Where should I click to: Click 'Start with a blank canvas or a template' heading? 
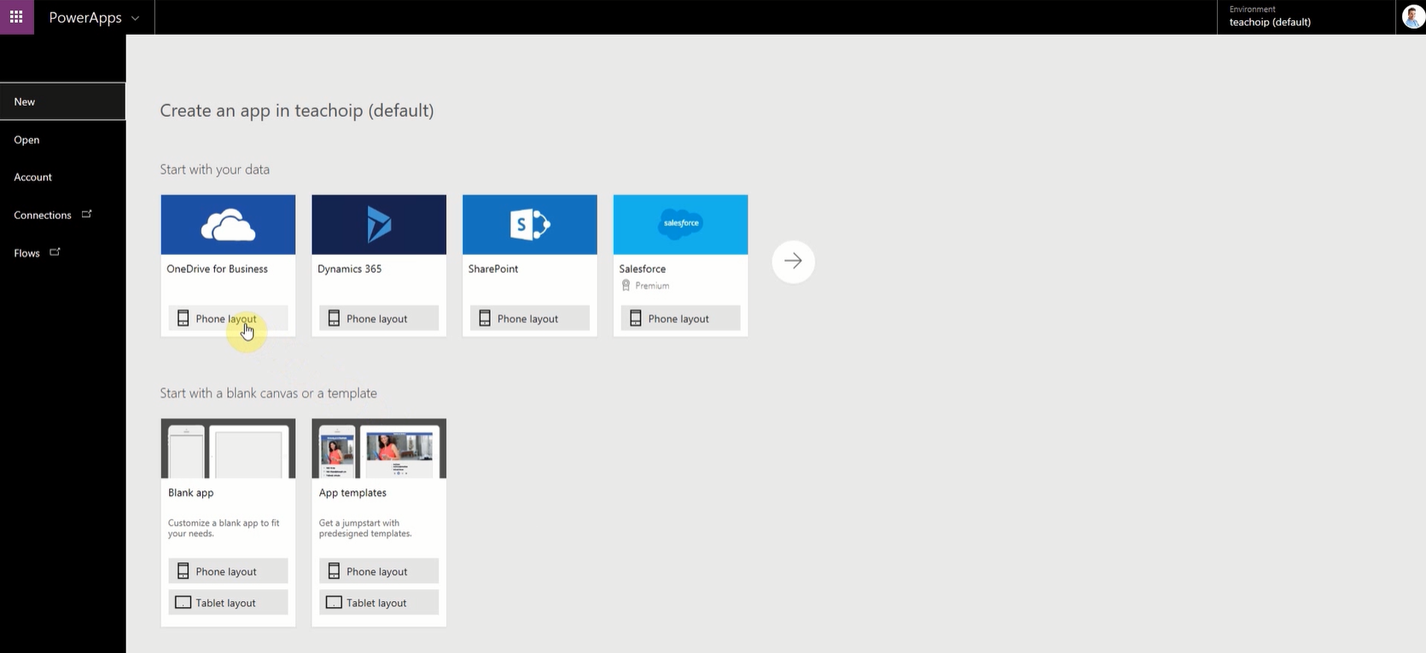click(269, 393)
